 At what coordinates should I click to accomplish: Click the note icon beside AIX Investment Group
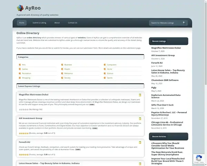pos(140,119)
